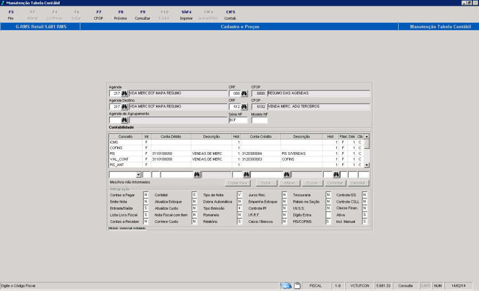Click the Confirmar button below the grid
This screenshot has width=479, height=291.
click(x=335, y=183)
